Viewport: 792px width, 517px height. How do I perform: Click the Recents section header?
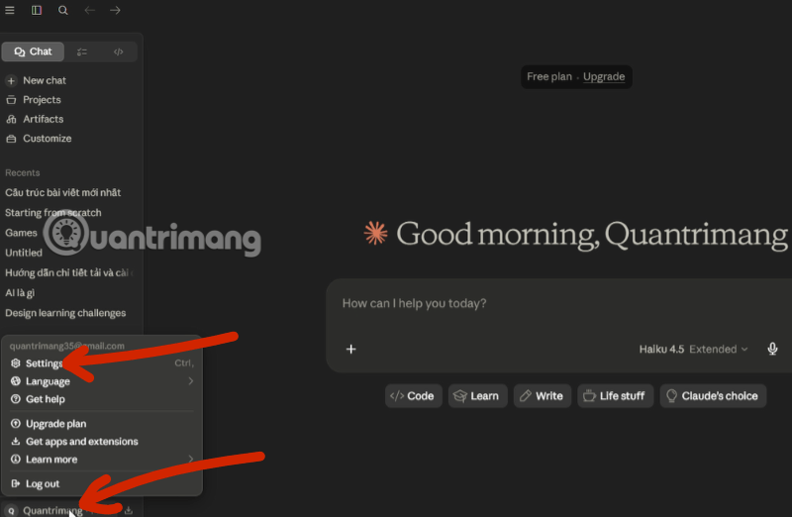tap(22, 173)
